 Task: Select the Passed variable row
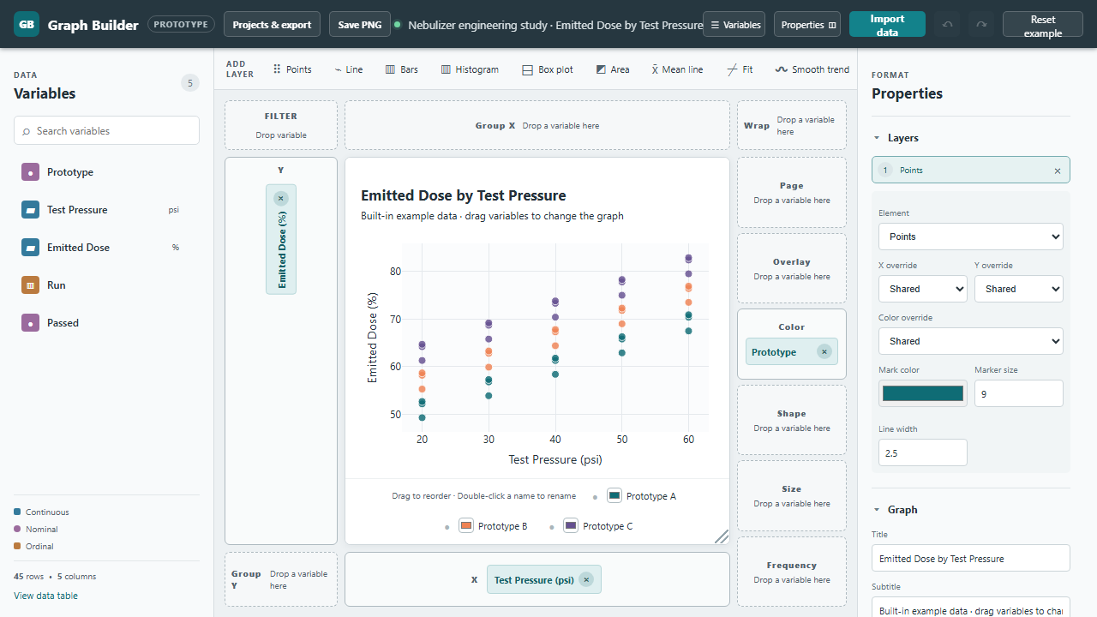coord(106,323)
